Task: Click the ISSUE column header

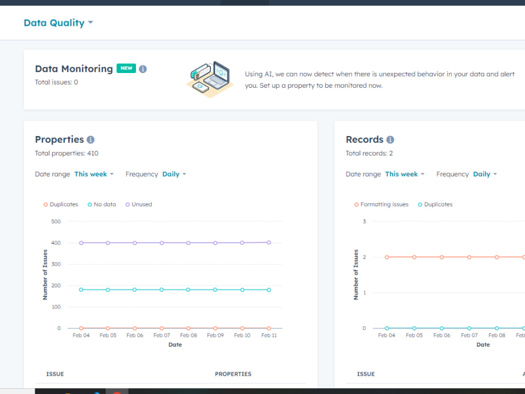Action: 55,374
